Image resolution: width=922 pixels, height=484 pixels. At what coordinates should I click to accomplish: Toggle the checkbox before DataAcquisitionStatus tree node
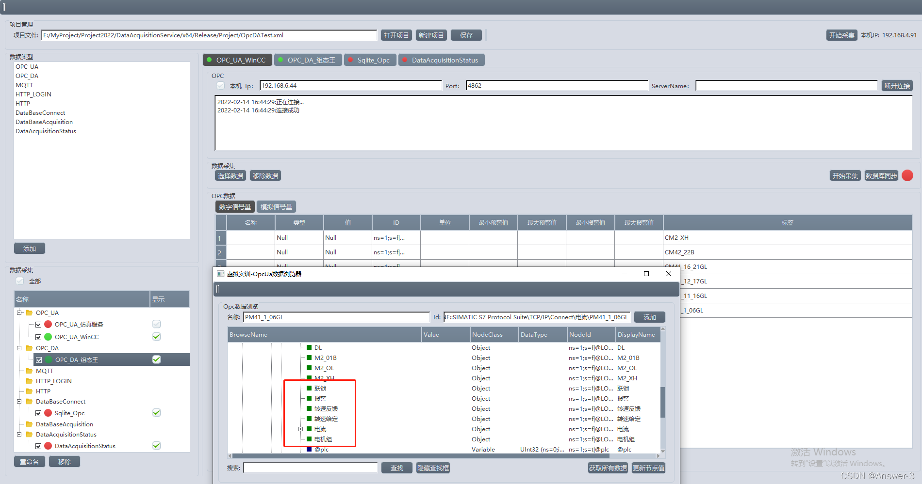click(x=38, y=446)
